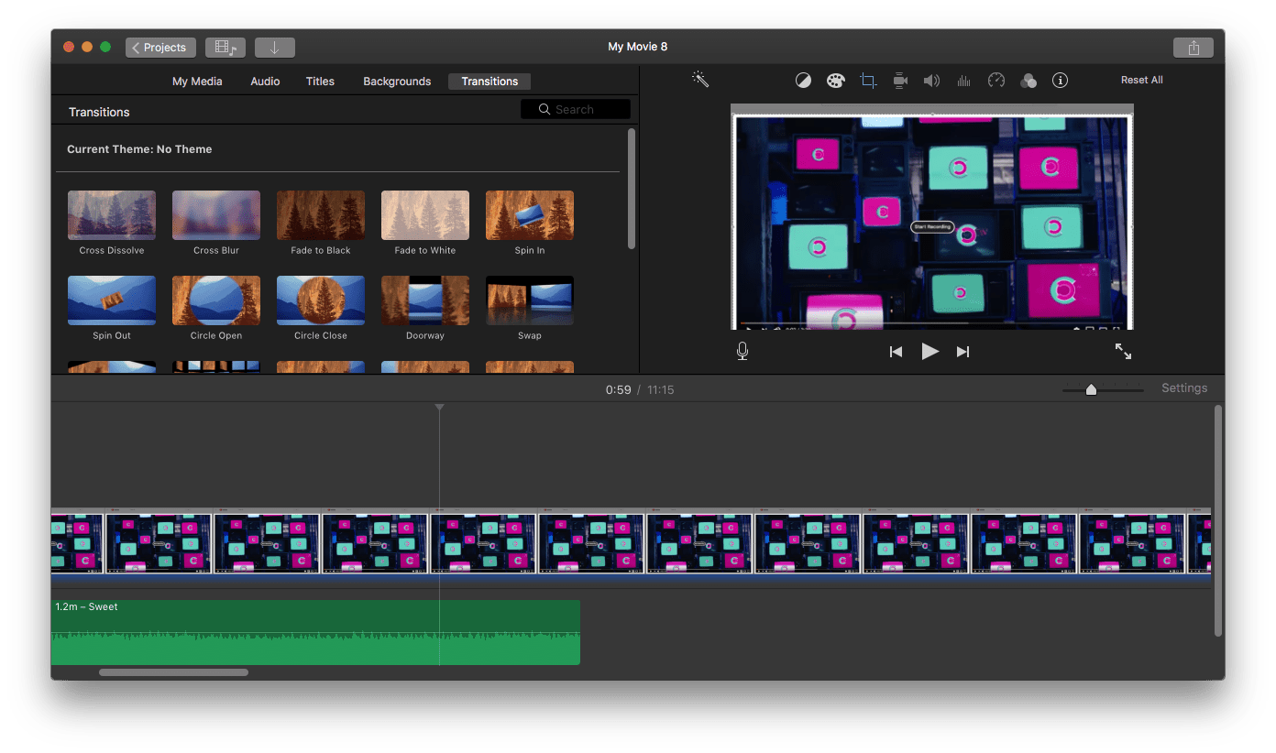Switch to the Backgrounds tab
Viewport: 1276px width, 753px height.
[x=397, y=81]
